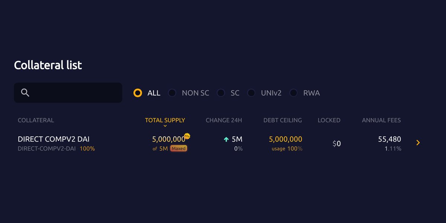Viewport: 446px width, 223px height.
Task: Select the ALL filter radio button
Action: 138,93
